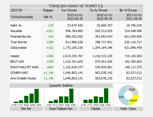Image resolution: width=153 pixels, height=117 pixels.
Task: Select the company title TUKAŞ GIDA SANAYİ VE TİCARET A.Ş.
Action: (76, 6)
